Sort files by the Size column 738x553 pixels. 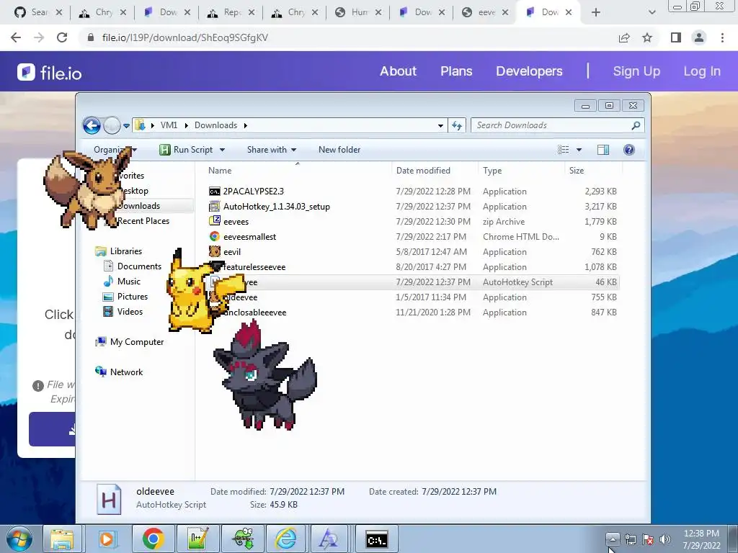point(577,171)
